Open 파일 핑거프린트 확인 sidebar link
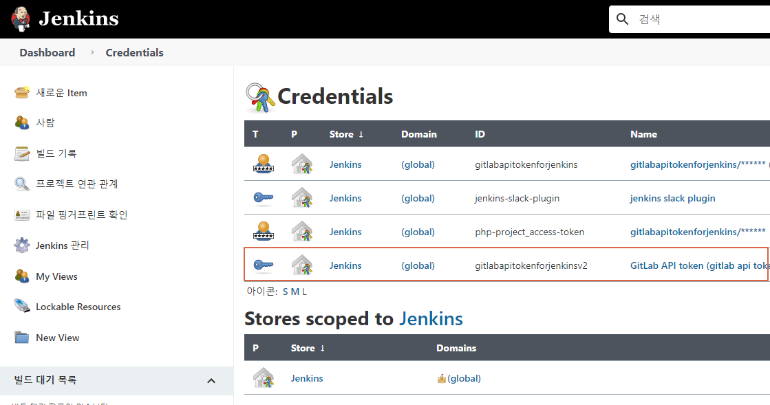The width and height of the screenshot is (770, 405). click(x=81, y=215)
